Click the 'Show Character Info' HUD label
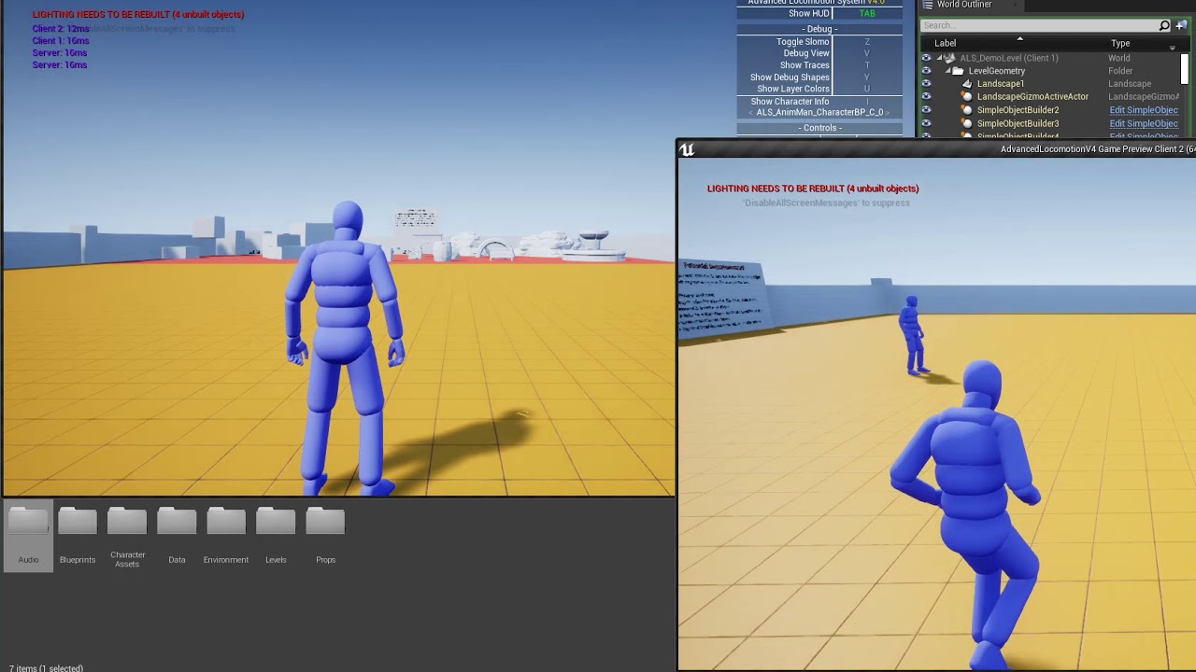 pos(790,102)
